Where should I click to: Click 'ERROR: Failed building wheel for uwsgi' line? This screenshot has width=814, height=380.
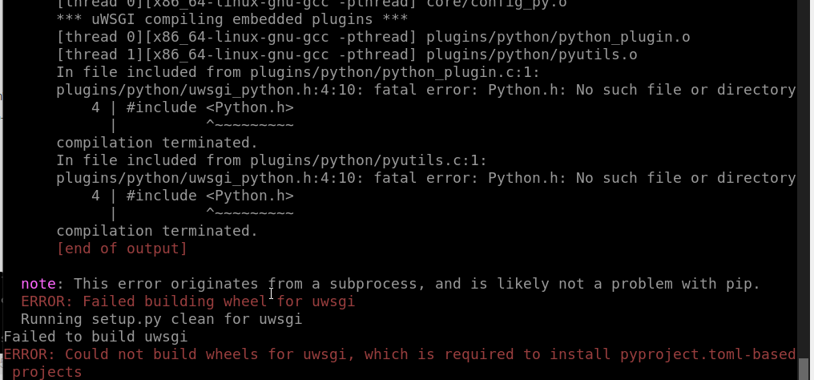[x=188, y=301]
